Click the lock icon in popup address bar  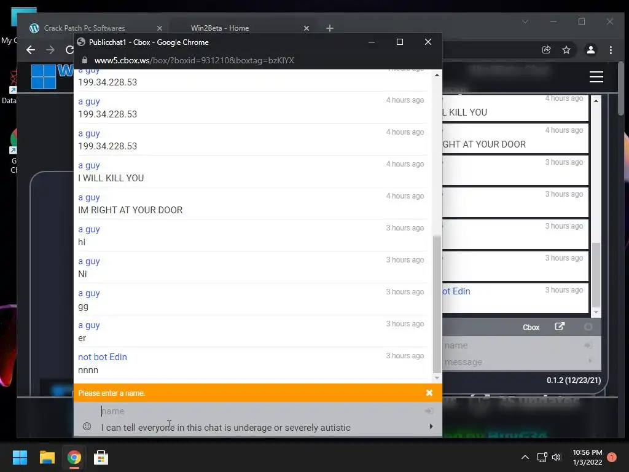pos(85,60)
